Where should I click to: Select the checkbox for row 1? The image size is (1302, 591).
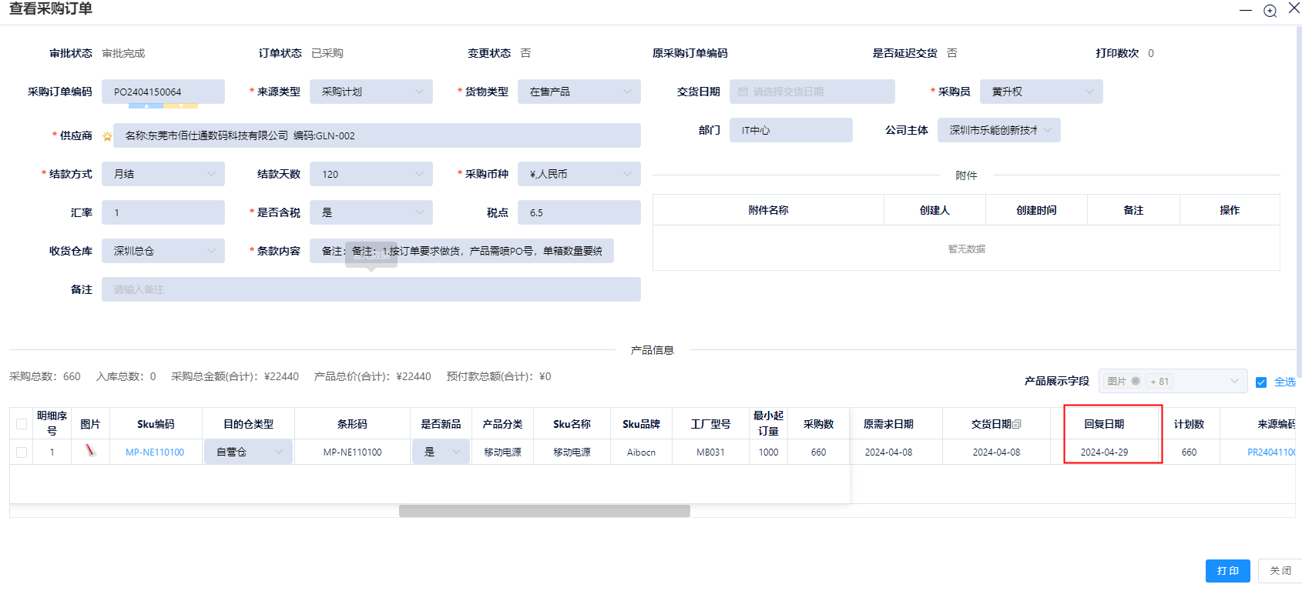22,452
